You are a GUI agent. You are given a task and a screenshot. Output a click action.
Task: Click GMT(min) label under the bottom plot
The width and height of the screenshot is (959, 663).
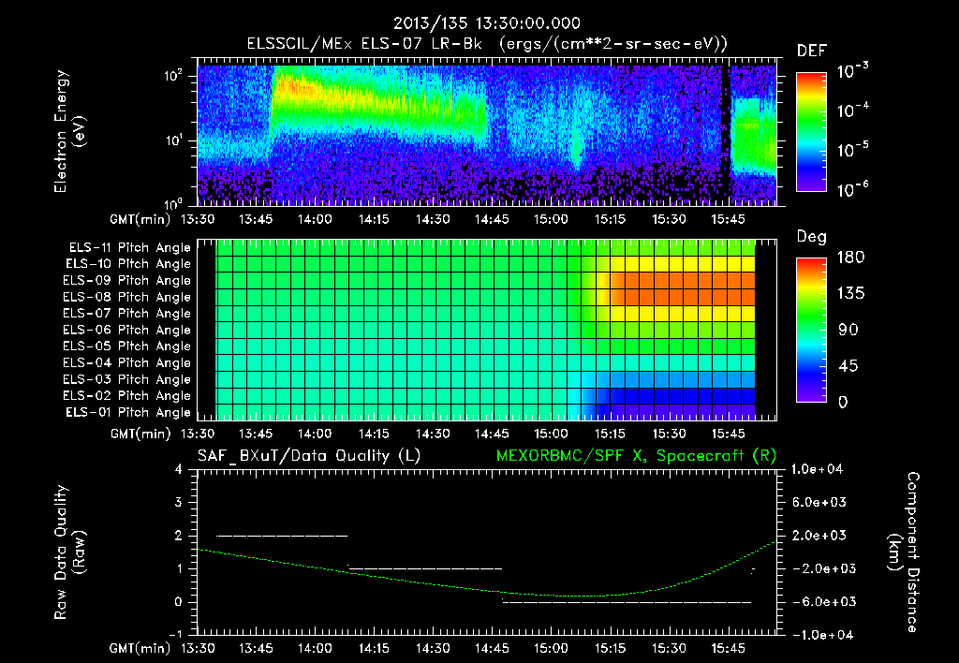(140, 648)
